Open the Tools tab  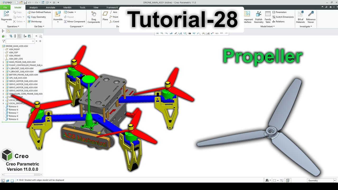tap(82, 7)
